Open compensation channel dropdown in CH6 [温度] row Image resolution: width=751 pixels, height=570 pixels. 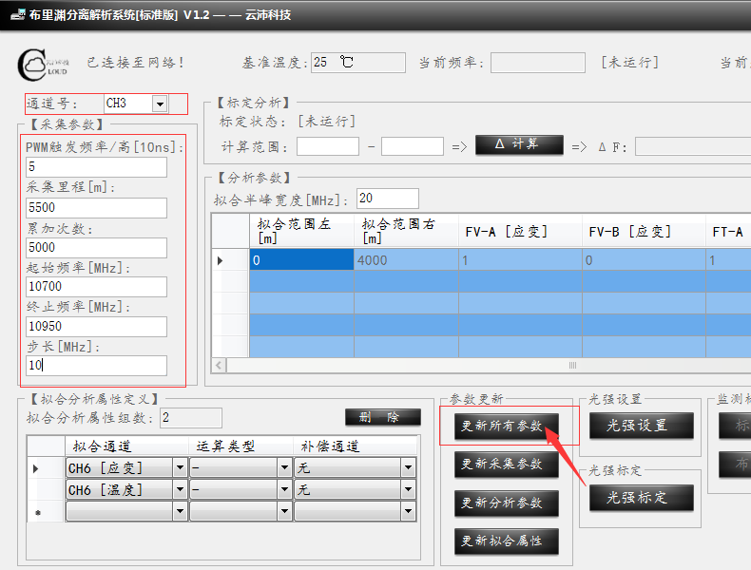tap(408, 489)
